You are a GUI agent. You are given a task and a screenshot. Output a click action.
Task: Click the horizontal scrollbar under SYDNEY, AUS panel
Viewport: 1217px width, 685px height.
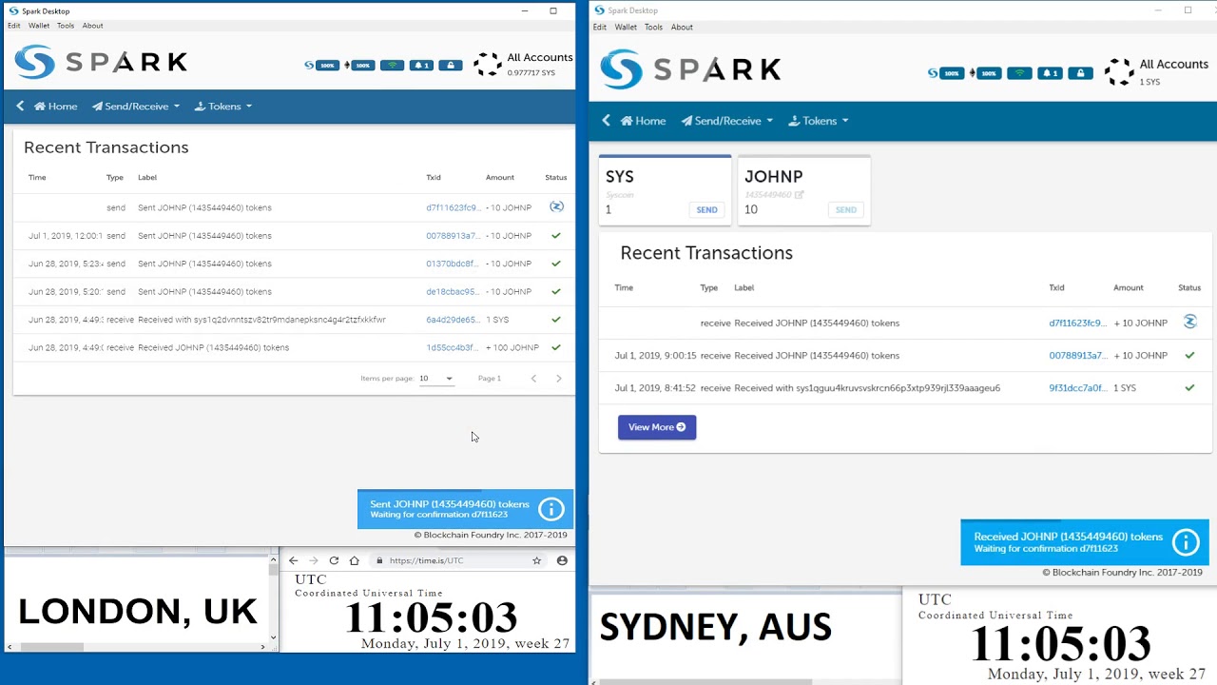[704, 681]
